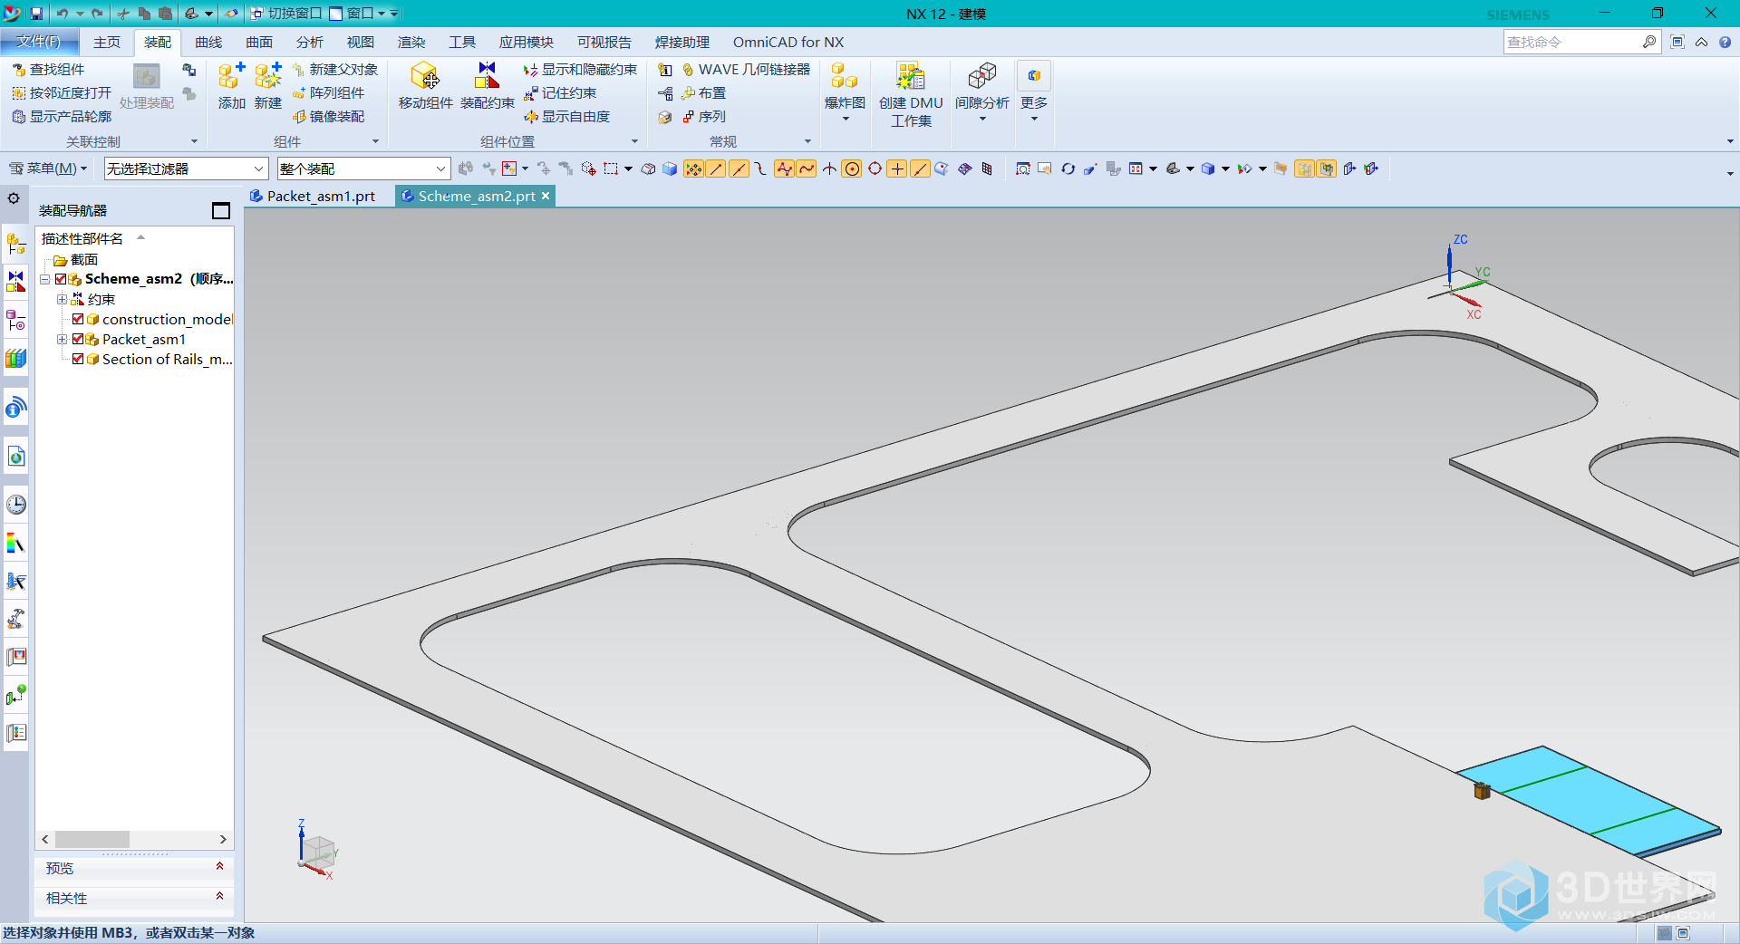Screen dimensions: 1740x944
Task: Click the save icon in title bar
Action: [36, 14]
